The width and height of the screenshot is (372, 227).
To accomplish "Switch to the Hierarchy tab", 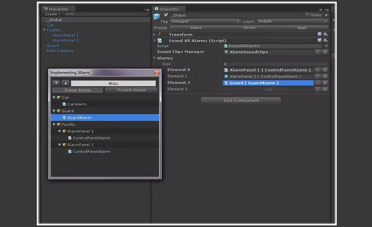I will pos(58,9).
